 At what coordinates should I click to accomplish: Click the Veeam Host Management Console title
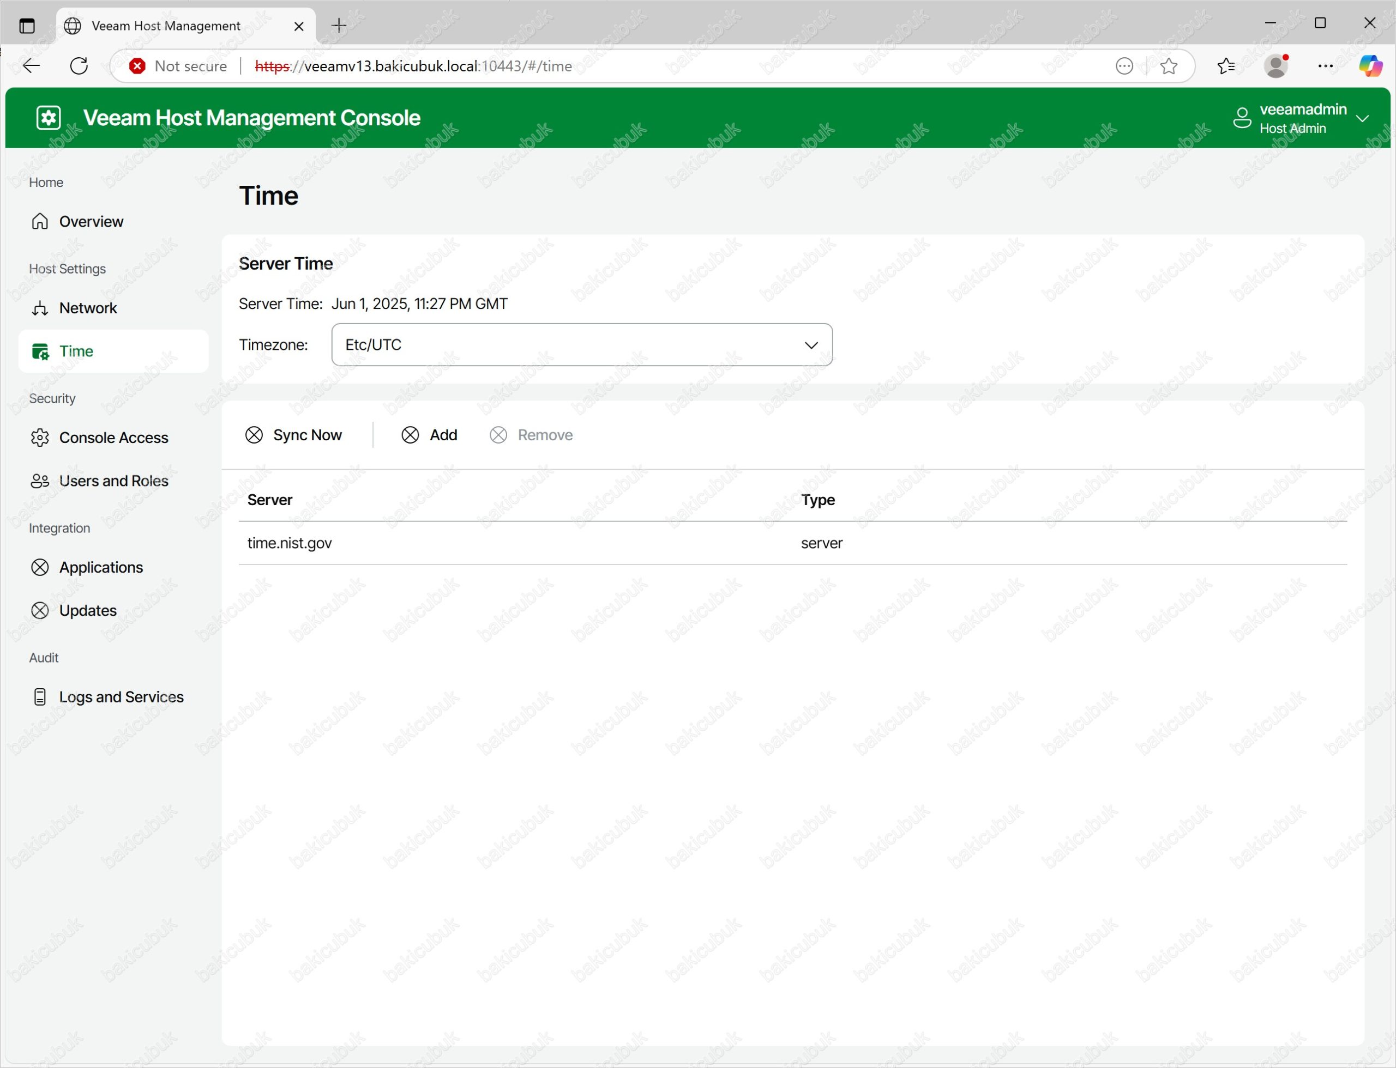pyautogui.click(x=252, y=118)
